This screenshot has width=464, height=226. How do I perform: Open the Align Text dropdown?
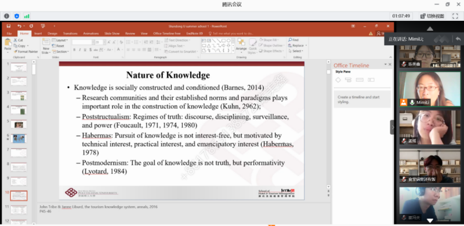(x=175, y=46)
